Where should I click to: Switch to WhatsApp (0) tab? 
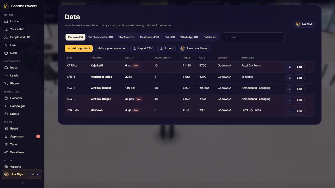pyautogui.click(x=189, y=37)
